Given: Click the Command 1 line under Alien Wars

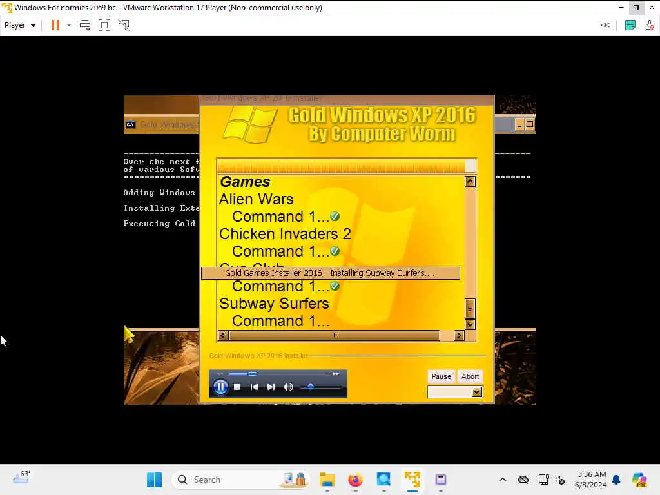Looking at the screenshot, I should (x=280, y=217).
